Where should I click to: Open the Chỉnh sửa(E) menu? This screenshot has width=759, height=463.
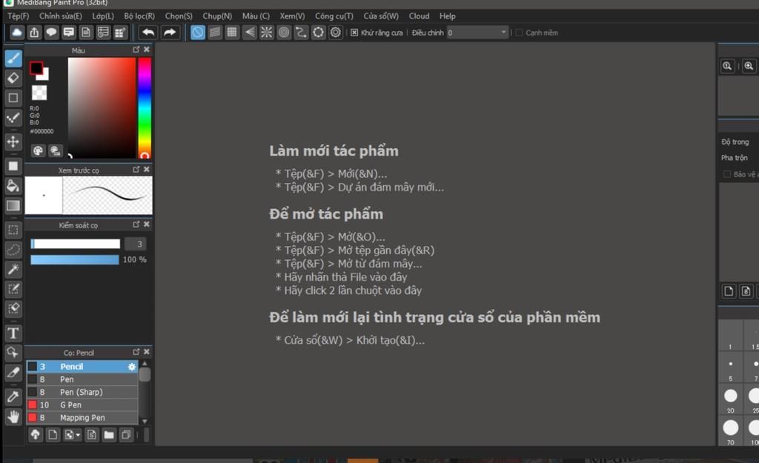click(x=61, y=16)
